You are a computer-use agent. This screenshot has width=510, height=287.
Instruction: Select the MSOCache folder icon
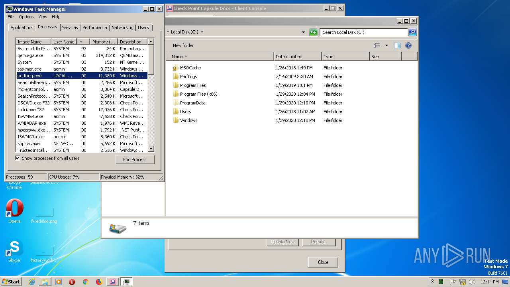point(175,68)
